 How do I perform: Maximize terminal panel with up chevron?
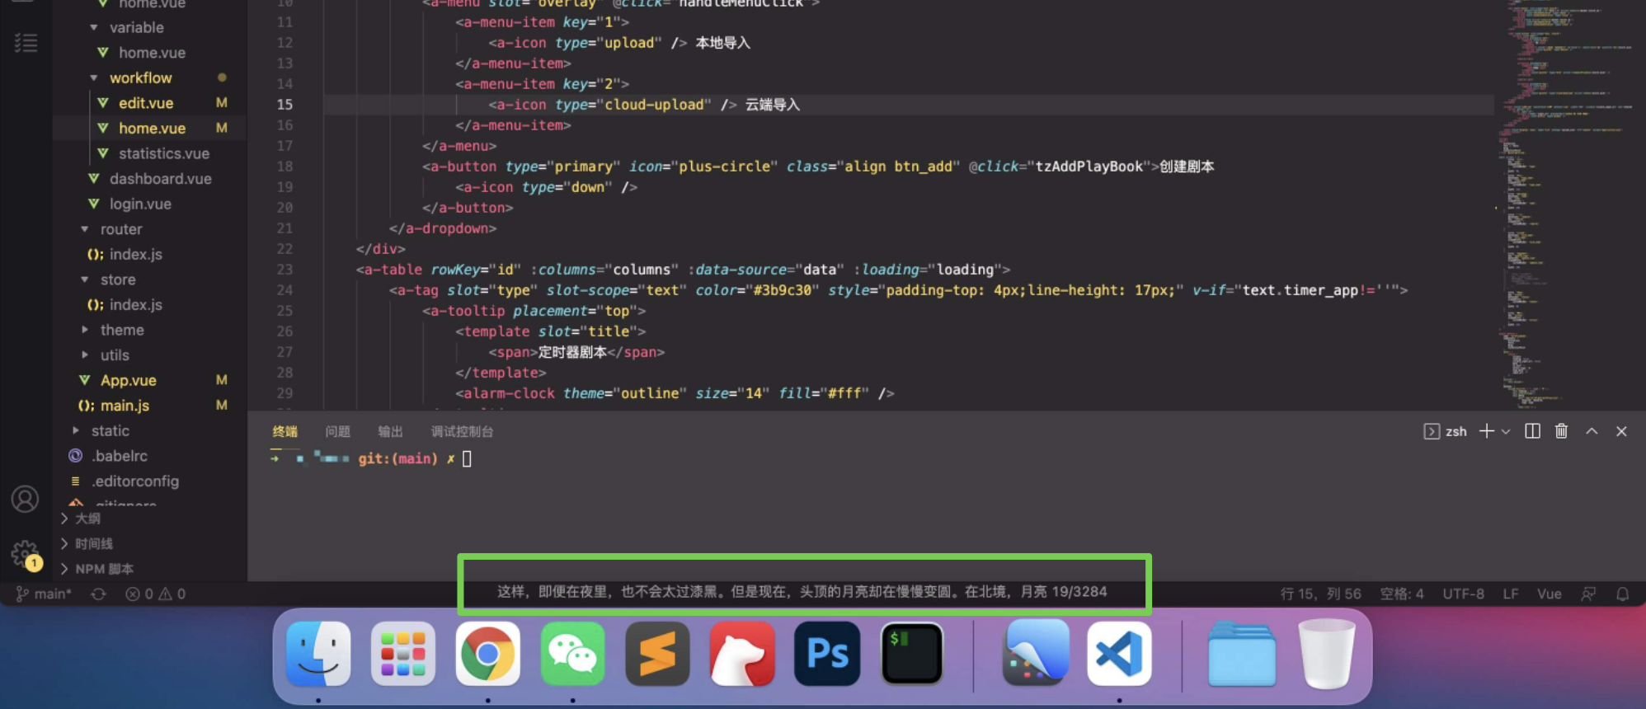(x=1592, y=431)
